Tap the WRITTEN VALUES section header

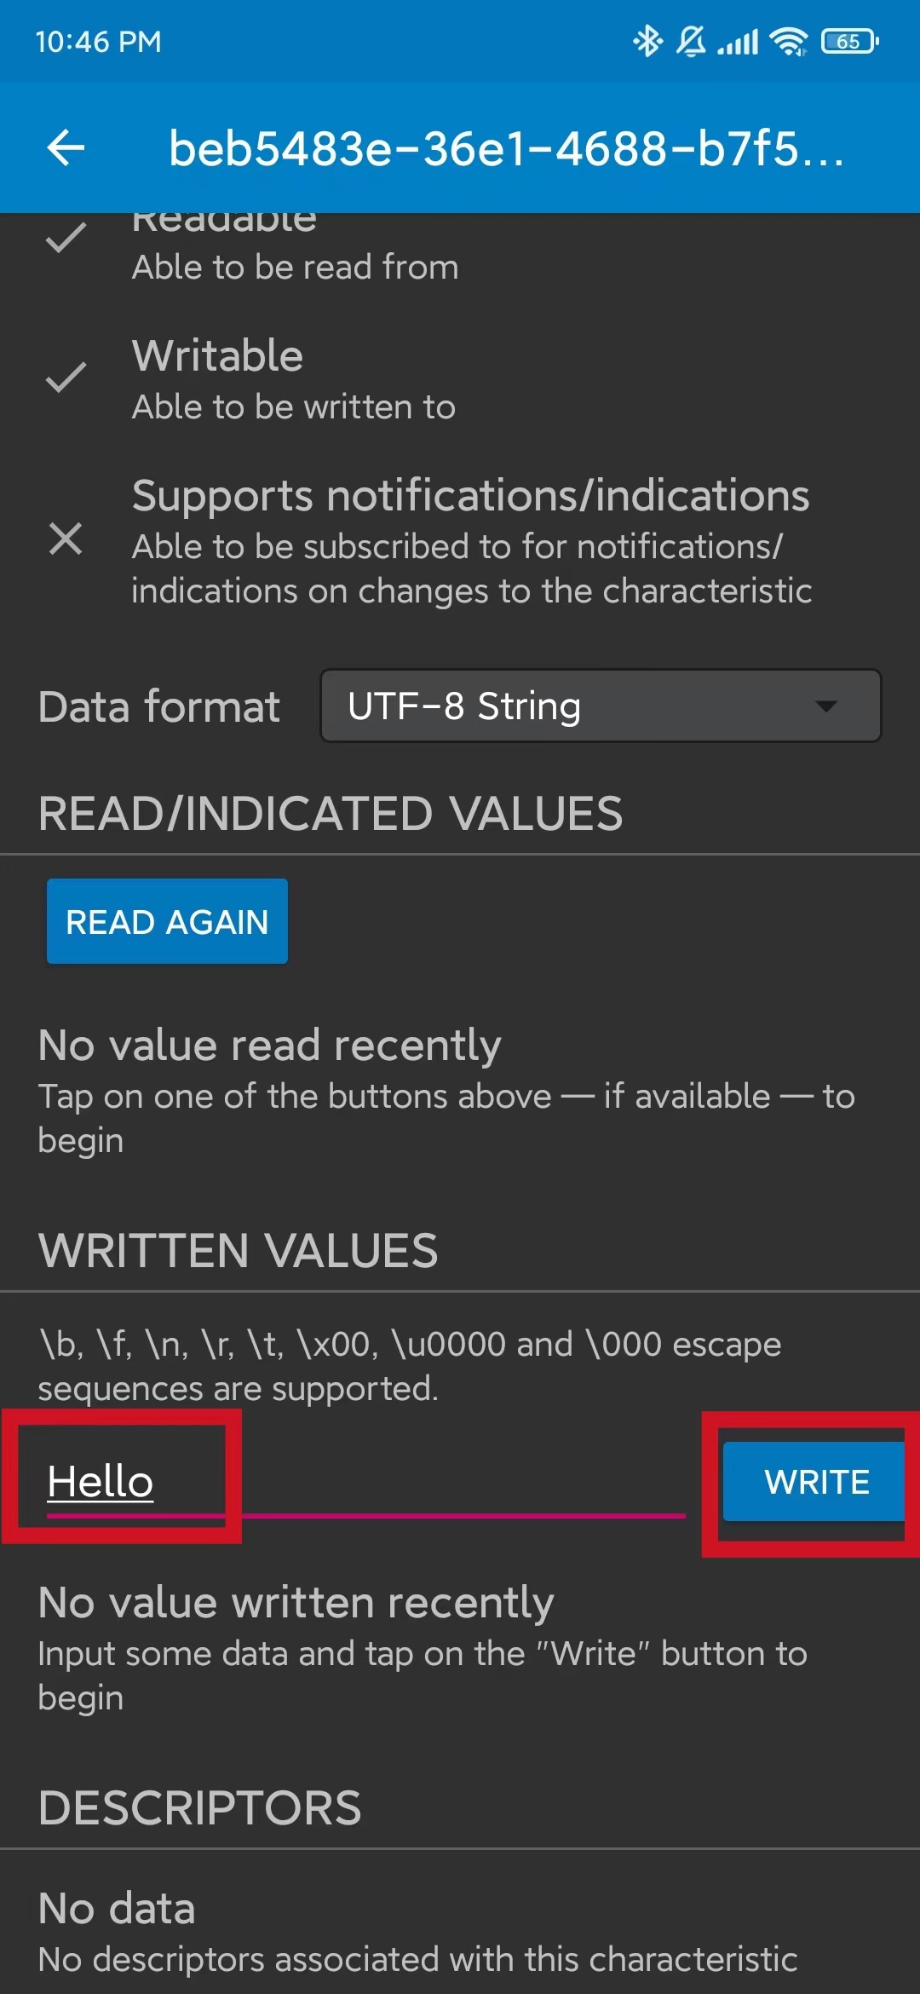tap(238, 1250)
